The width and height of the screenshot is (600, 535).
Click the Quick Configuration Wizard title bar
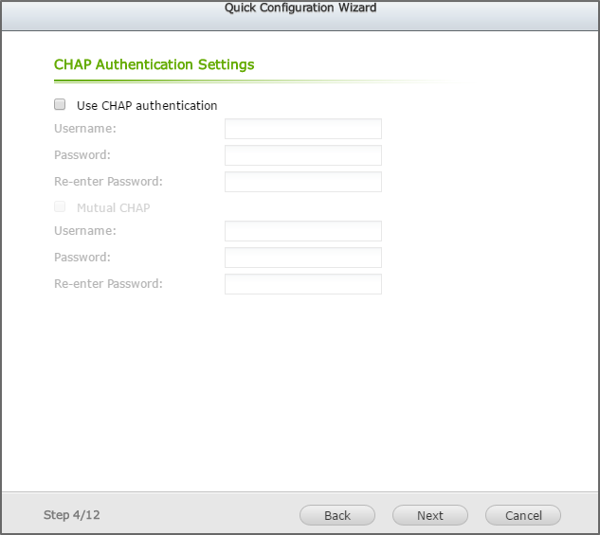(300, 8)
